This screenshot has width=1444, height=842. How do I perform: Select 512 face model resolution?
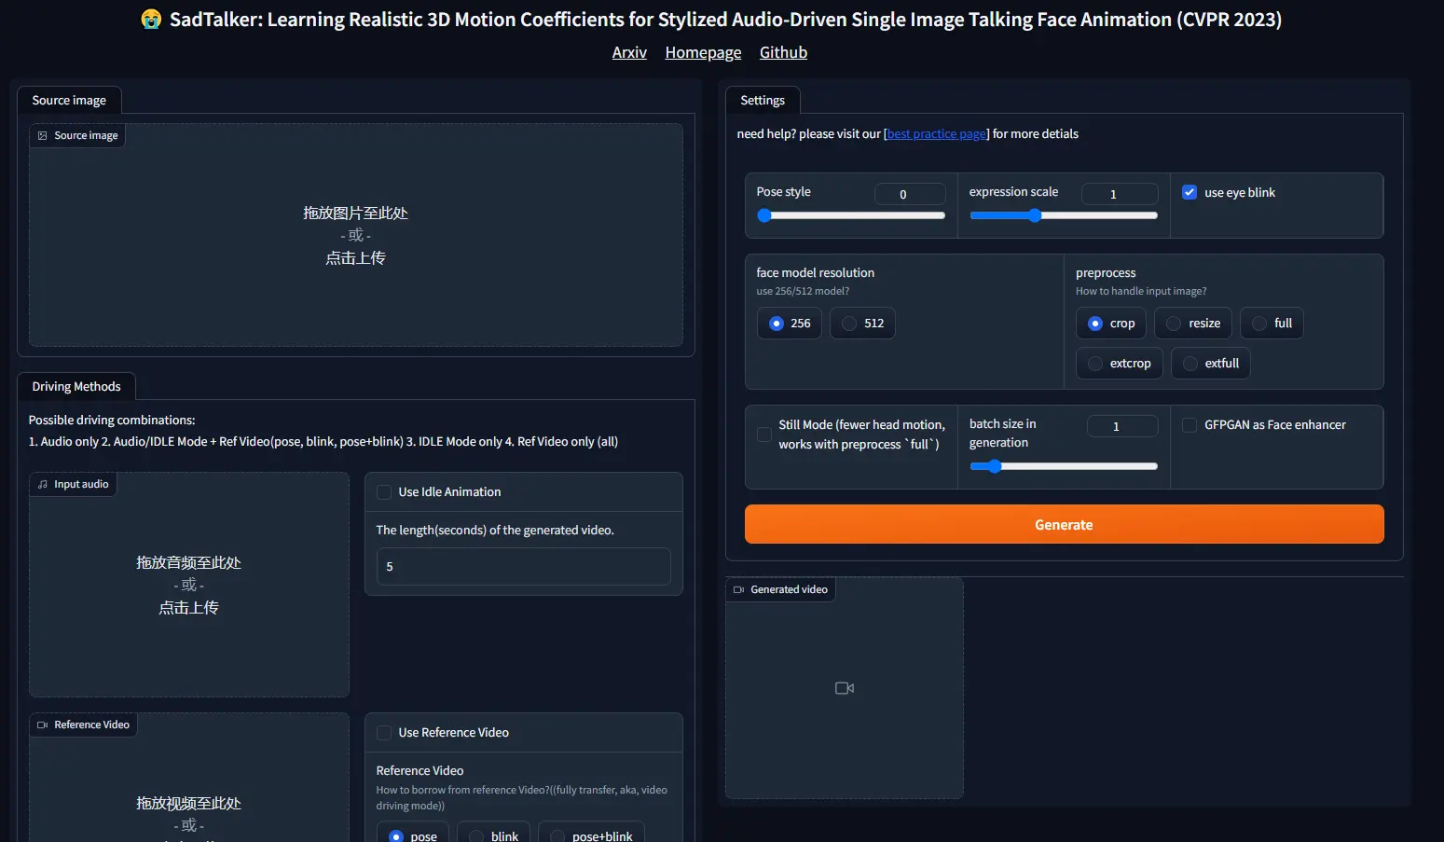pos(862,323)
